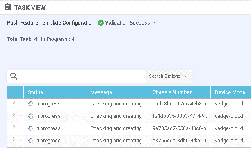Expand the f21dbb35 device row
This screenshot has width=251, height=148.
tap(14, 114)
